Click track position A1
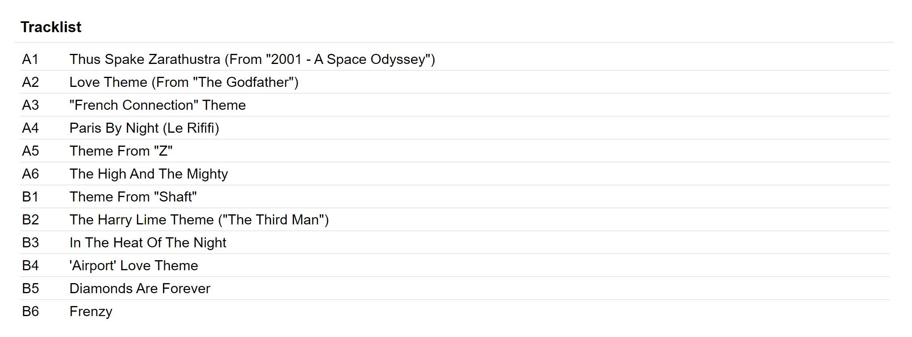 (30, 59)
